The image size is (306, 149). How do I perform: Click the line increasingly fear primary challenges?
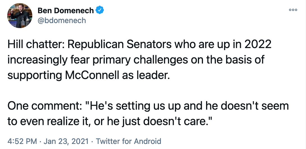[136, 60]
